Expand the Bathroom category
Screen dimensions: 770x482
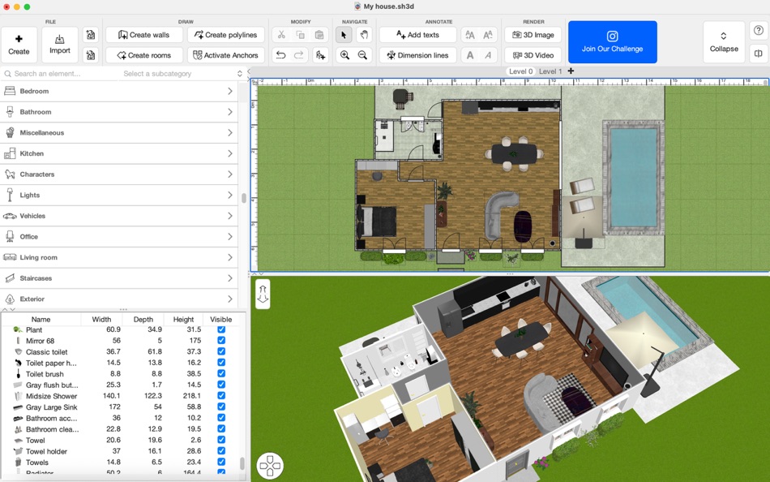[x=120, y=111]
